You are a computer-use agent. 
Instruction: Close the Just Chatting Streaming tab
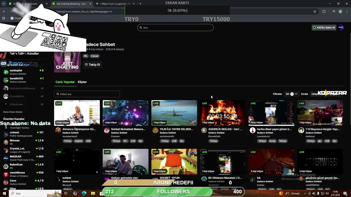click(x=90, y=4)
